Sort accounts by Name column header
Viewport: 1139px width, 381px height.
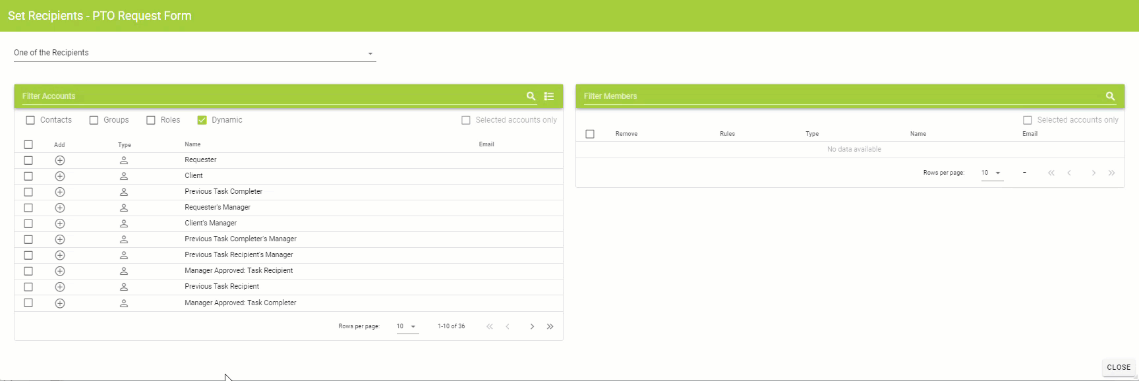point(192,144)
